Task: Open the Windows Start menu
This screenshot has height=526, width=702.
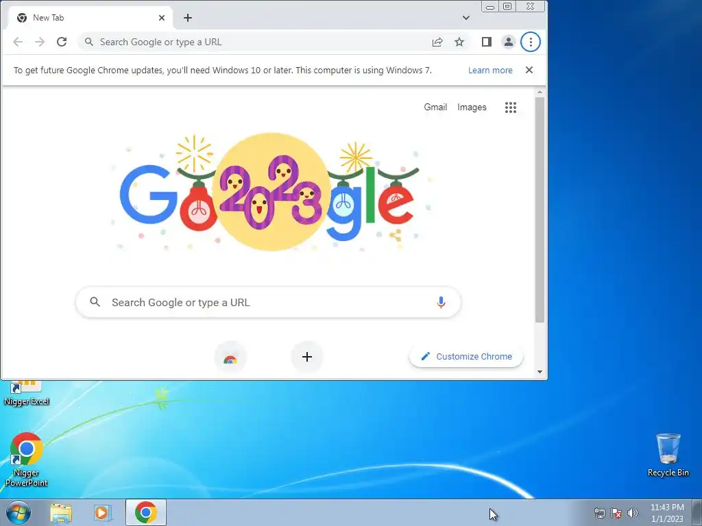Action: coord(19,512)
